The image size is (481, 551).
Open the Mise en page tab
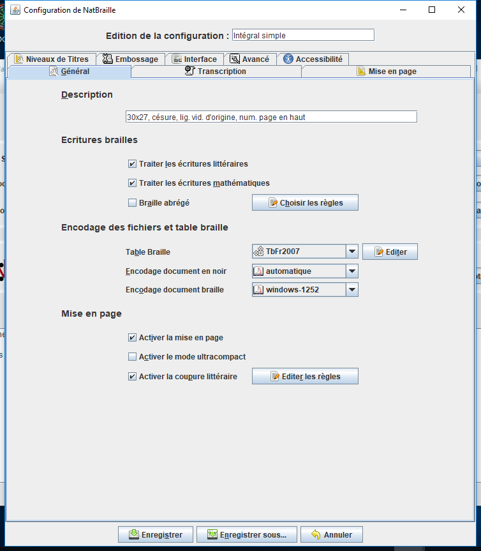(386, 72)
